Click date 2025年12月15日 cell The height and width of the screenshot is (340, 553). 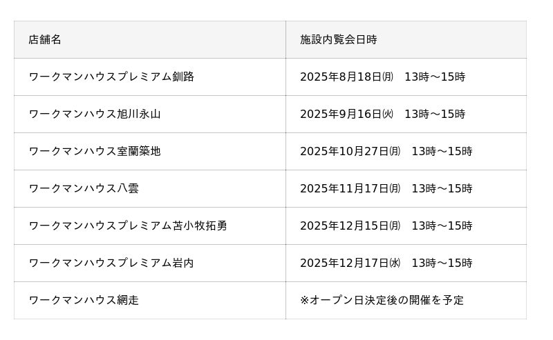(386, 226)
